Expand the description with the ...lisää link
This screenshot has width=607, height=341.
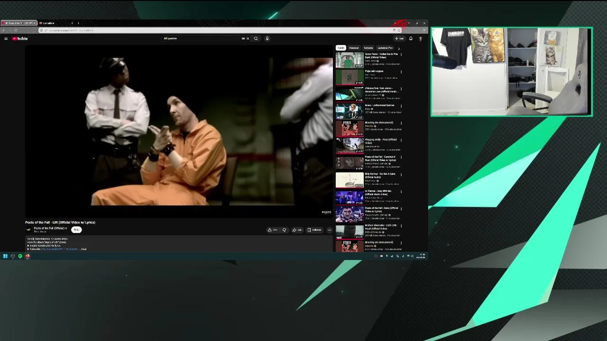click(x=83, y=249)
